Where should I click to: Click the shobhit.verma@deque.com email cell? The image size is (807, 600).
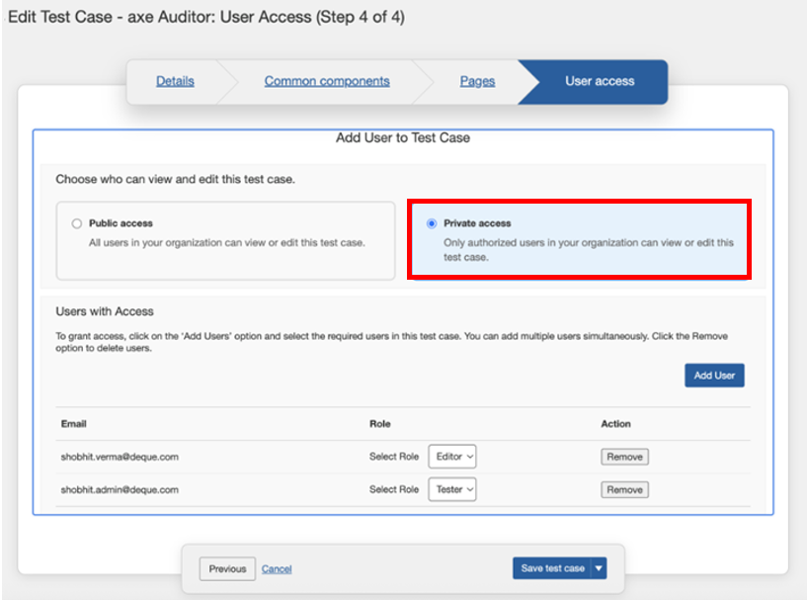120,457
